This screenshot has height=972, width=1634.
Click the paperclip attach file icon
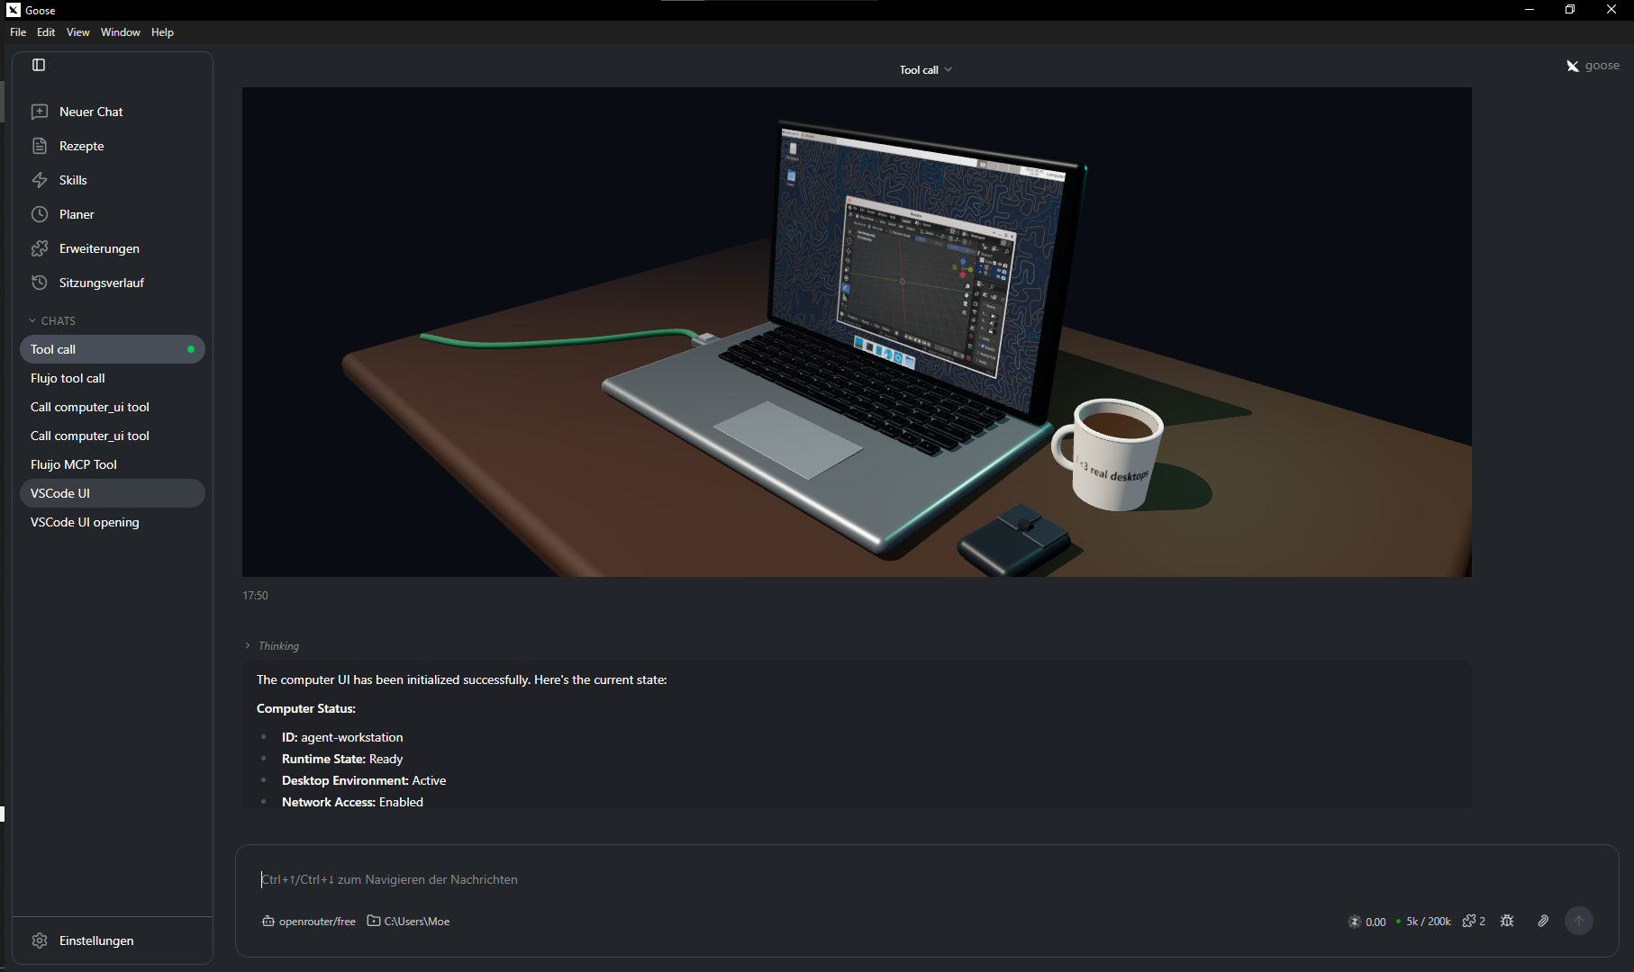tap(1543, 921)
